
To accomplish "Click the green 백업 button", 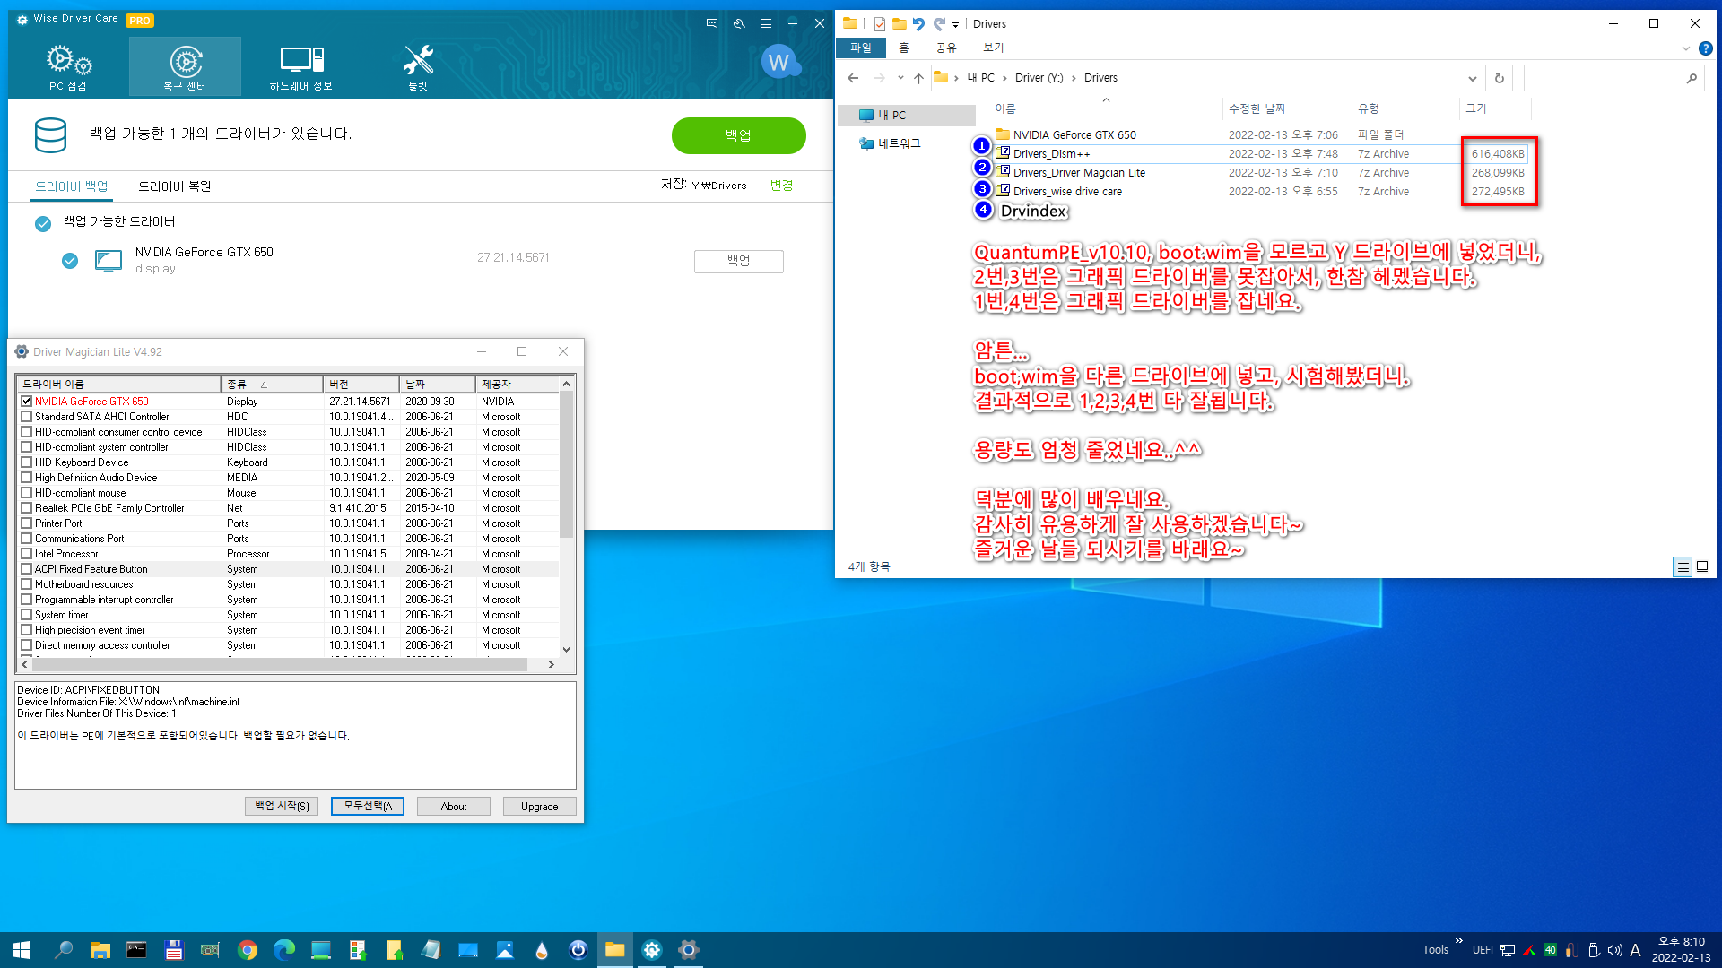I will [x=739, y=135].
